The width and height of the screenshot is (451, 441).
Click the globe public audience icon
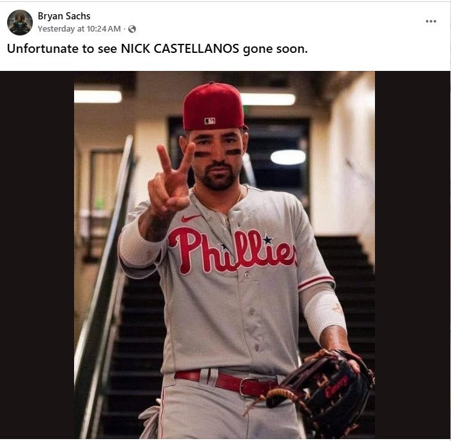[x=132, y=29]
